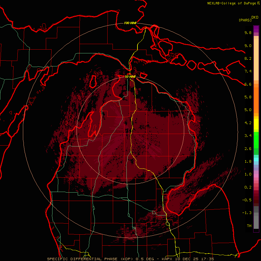261x261 pixels.
Task: Click the 1.8 legend value
Action: coord(248,162)
